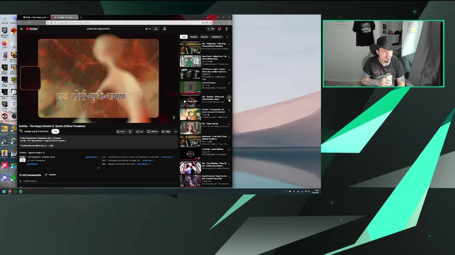The height and width of the screenshot is (255, 455).
Task: Open options menu for Snow Patrol video
Action: pyautogui.click(x=229, y=57)
